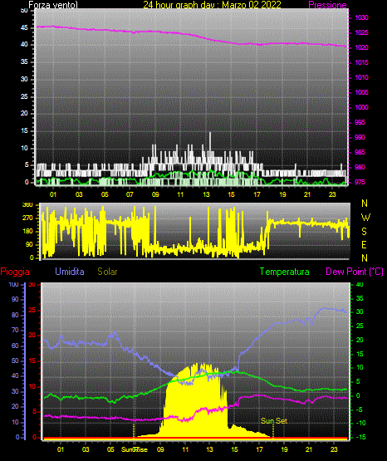
Task: Click hour 23 on the bottom graph axis
Action: click(334, 449)
